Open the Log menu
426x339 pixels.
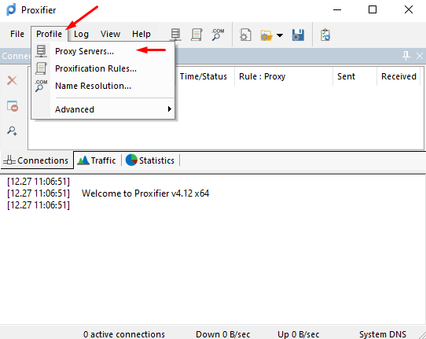point(81,34)
